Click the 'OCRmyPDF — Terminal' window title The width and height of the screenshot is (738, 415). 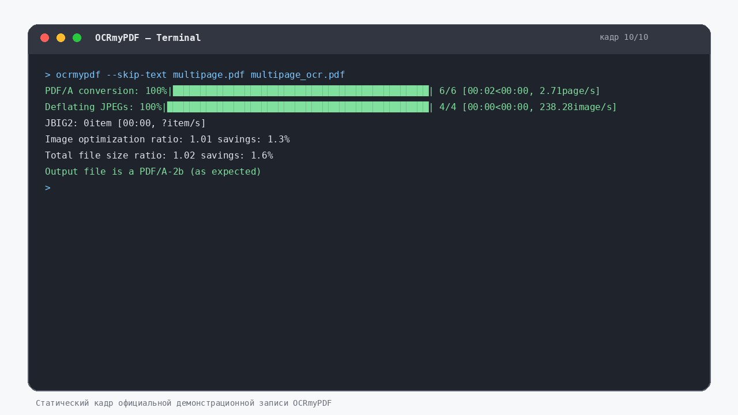pos(148,38)
